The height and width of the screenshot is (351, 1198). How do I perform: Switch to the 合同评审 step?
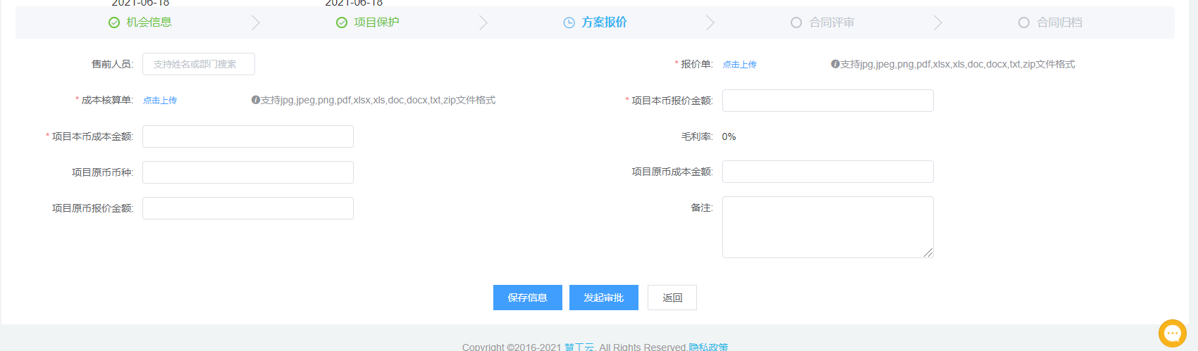(x=832, y=23)
